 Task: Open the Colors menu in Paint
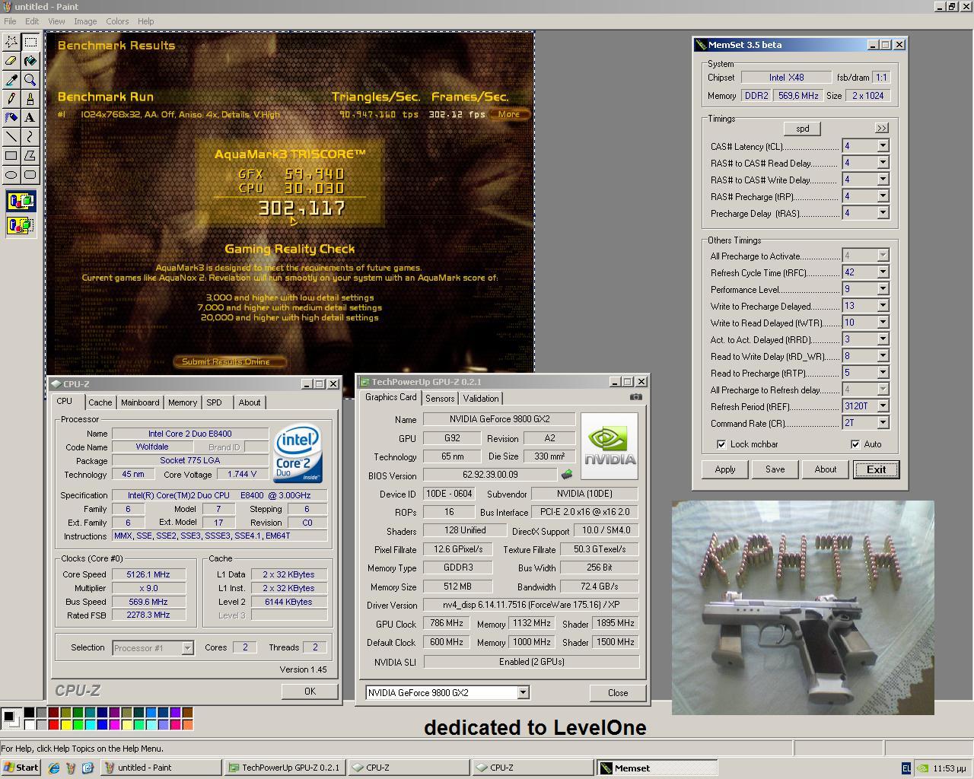pyautogui.click(x=117, y=21)
